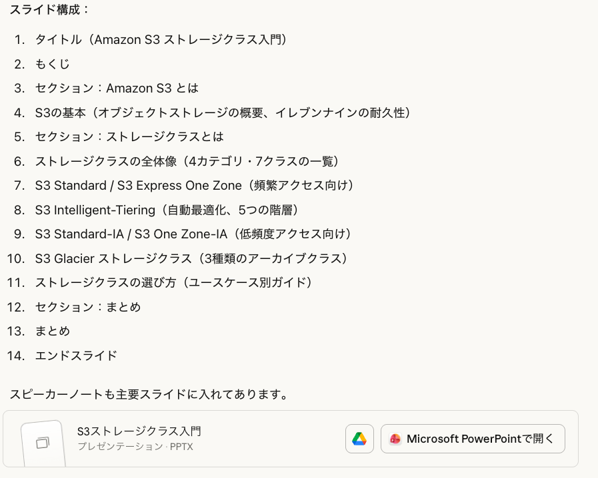Click the PowerPoint logo icon
Image resolution: width=598 pixels, height=478 pixels.
click(395, 439)
